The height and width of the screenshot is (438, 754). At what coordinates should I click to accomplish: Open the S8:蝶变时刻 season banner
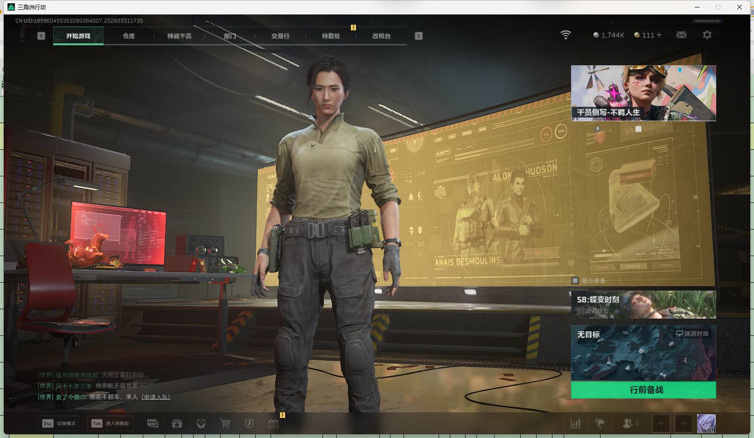643,305
